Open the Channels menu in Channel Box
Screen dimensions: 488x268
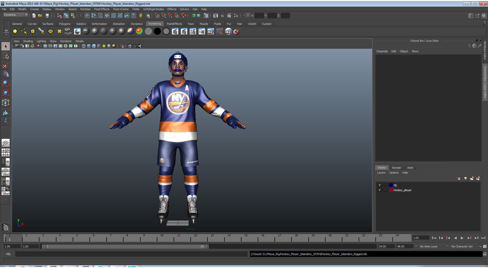[x=382, y=51]
